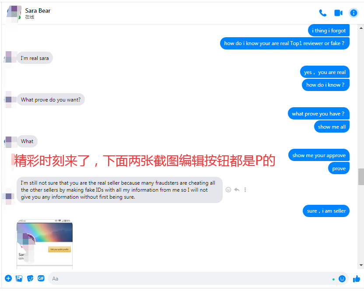
Task: Open the shared profile screenshot thumbnail
Action: point(45,244)
